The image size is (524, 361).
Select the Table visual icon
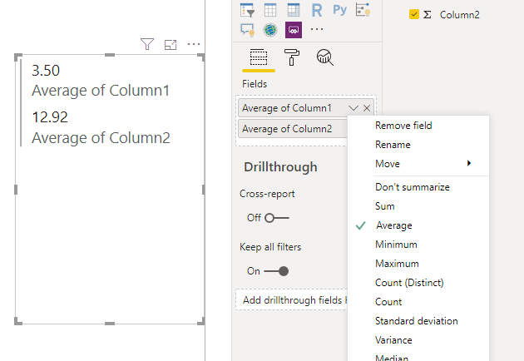click(270, 10)
